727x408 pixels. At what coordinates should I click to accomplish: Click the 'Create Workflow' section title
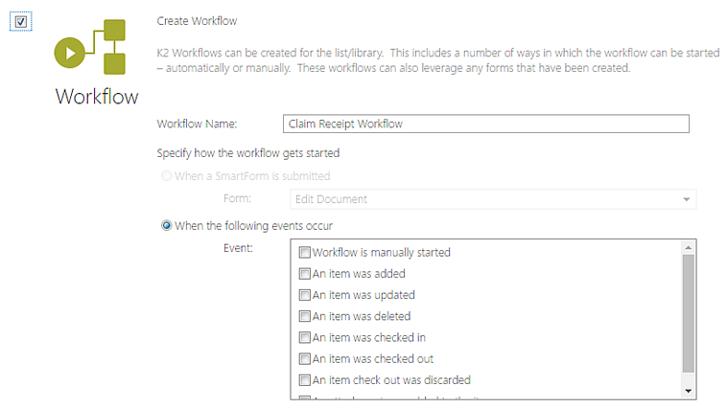[x=197, y=21]
